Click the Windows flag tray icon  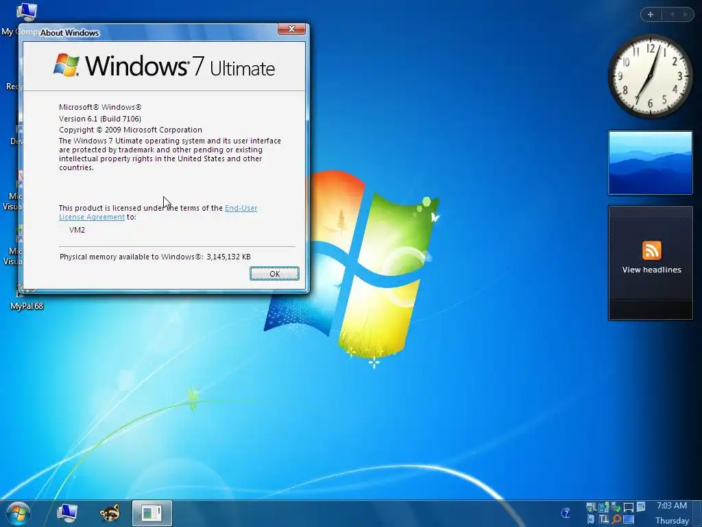coord(591,508)
